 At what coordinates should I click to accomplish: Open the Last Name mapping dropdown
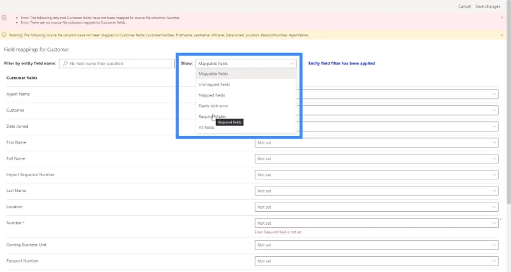pos(376,191)
